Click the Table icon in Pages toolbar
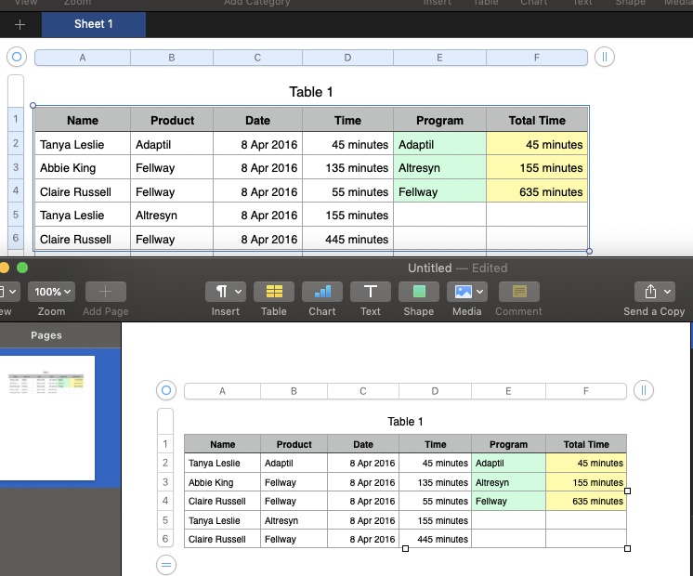The width and height of the screenshot is (693, 576). point(273,292)
